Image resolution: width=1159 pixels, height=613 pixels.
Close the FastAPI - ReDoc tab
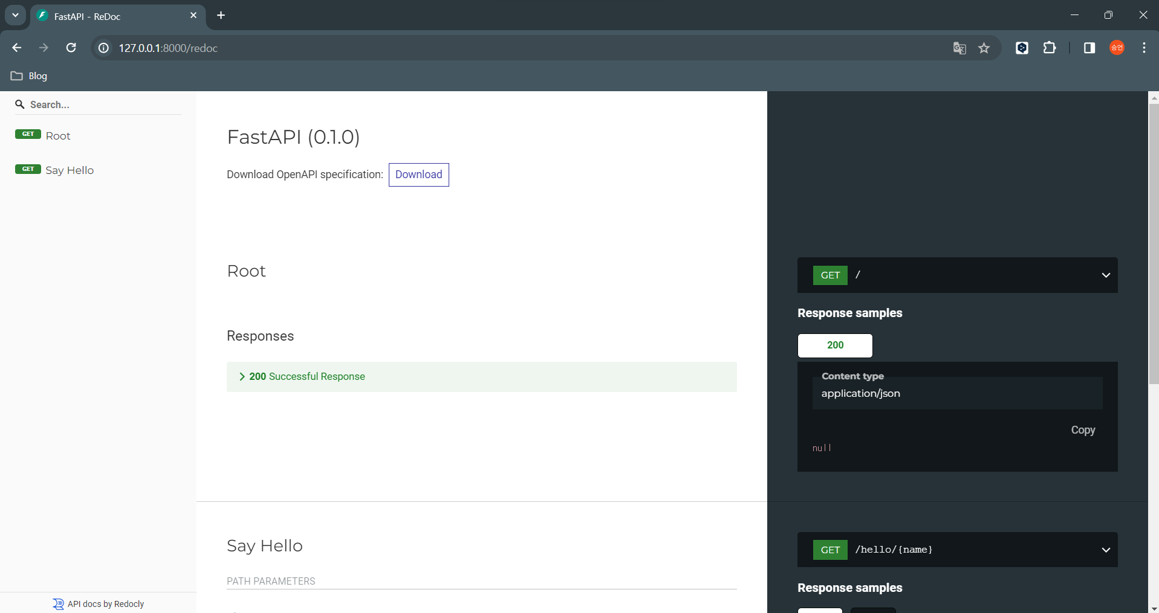point(193,16)
